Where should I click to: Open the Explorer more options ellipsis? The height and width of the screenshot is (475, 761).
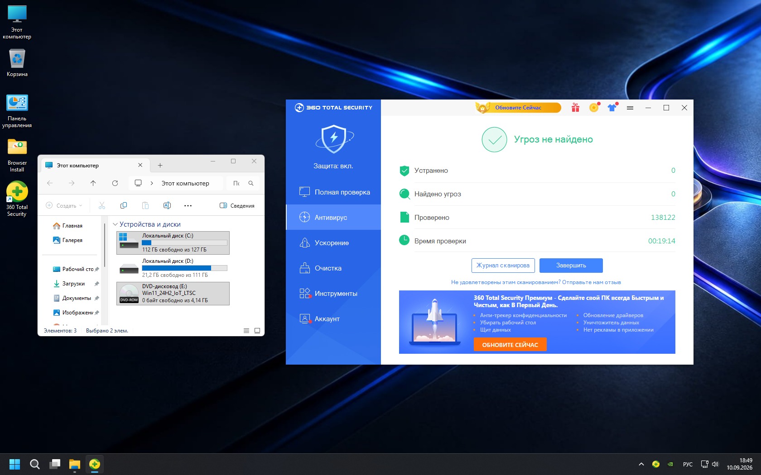click(188, 206)
